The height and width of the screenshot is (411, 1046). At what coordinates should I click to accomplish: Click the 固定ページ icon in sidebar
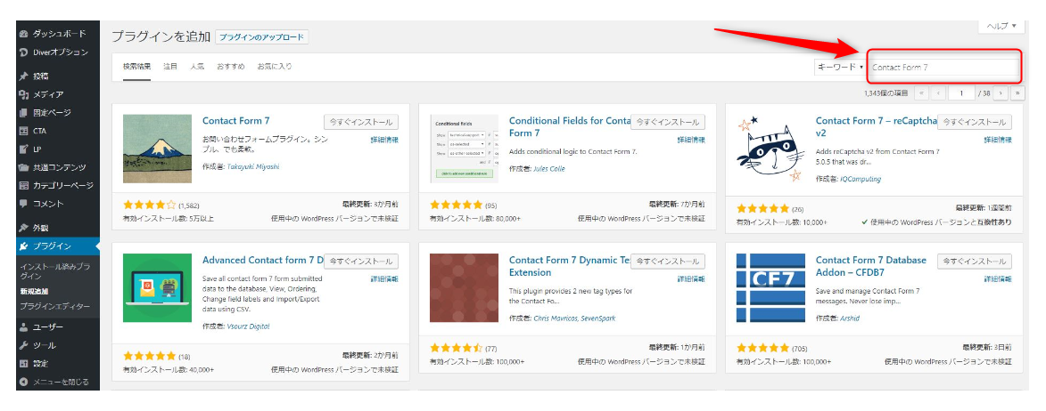pyautogui.click(x=23, y=113)
